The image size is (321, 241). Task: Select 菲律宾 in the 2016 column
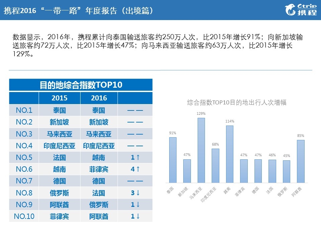[99, 169]
